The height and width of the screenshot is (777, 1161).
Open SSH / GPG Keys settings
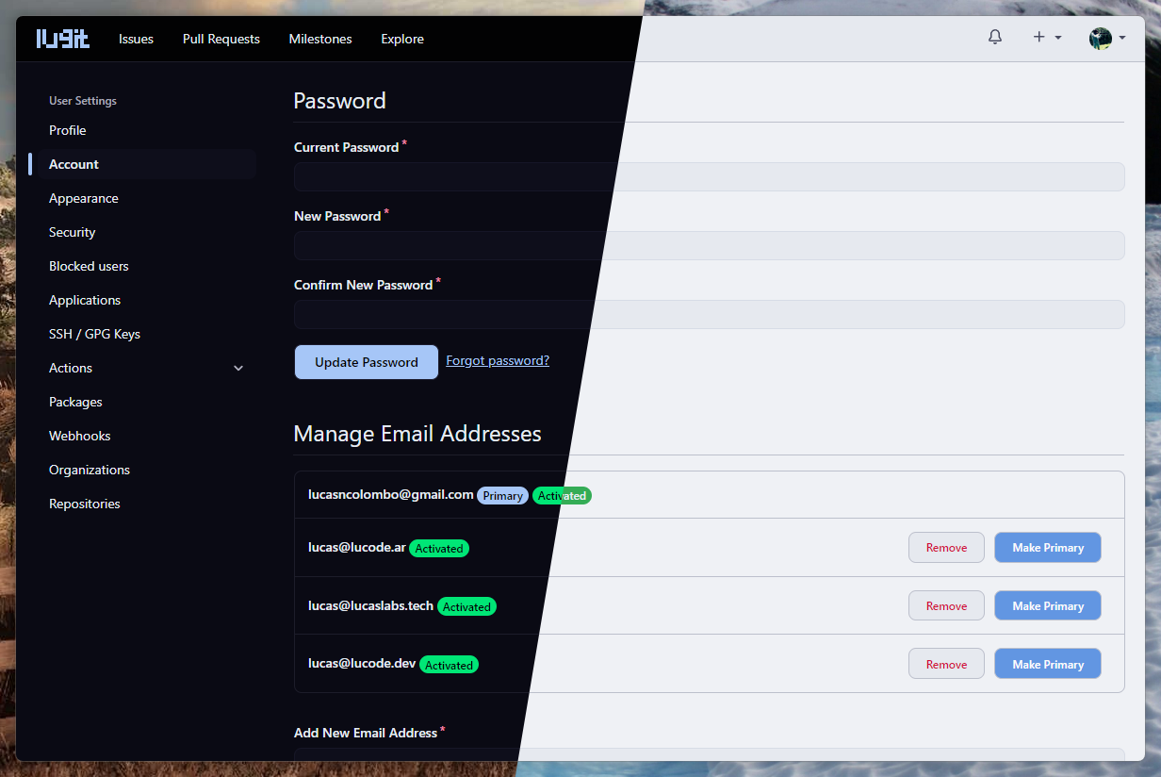[94, 334]
